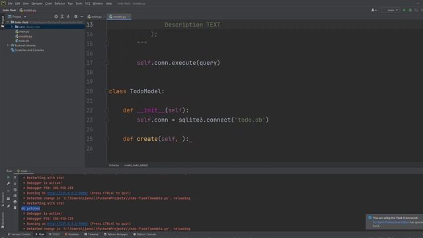Clear all Run console output

(x=15, y=208)
